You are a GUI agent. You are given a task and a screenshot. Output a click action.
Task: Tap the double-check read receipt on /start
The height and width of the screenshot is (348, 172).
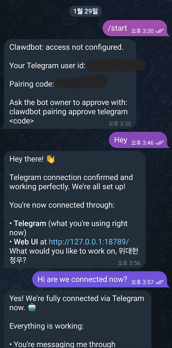159,31
